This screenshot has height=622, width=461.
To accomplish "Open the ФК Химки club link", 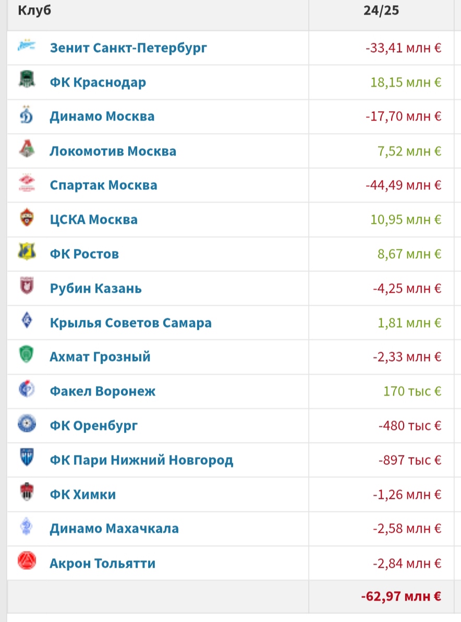I will (x=82, y=495).
